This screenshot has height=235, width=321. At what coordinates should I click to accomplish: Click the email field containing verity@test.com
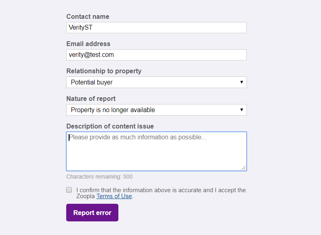156,55
